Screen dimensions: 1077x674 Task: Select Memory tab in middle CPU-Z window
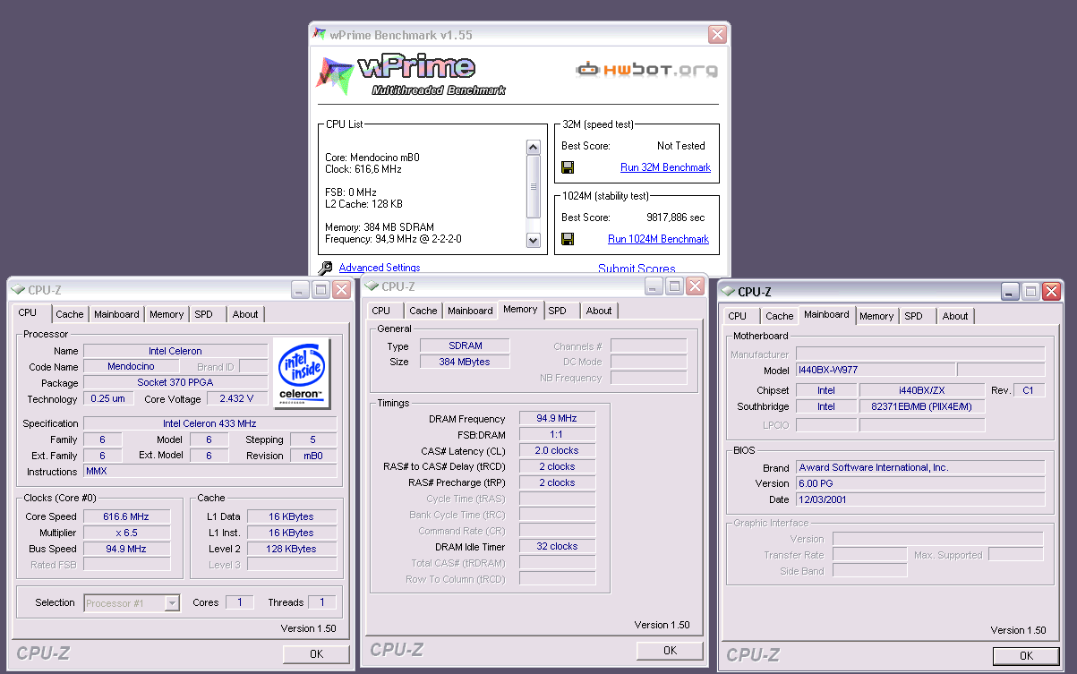pyautogui.click(x=520, y=309)
